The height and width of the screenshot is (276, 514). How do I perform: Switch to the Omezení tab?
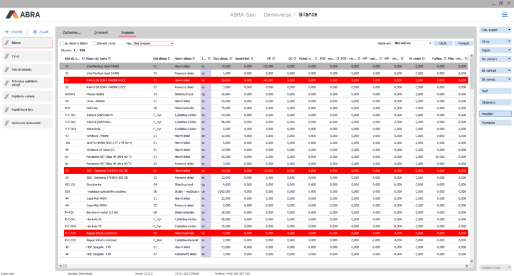click(x=101, y=33)
